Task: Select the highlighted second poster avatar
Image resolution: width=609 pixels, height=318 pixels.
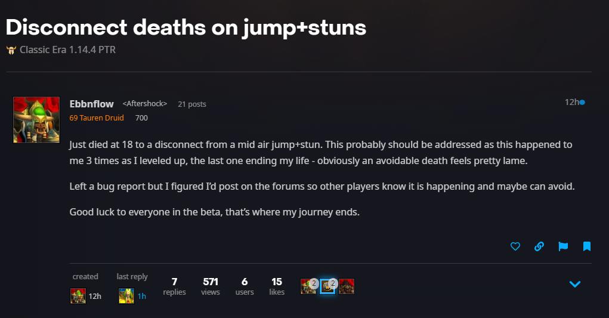Action: (x=327, y=286)
